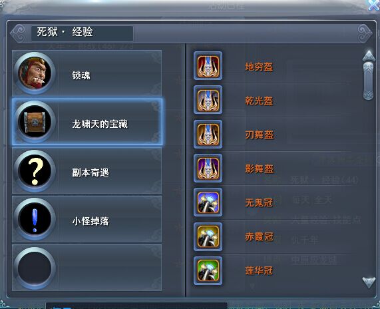
Task: Click the 赤霞冠 yellow crown icon
Action: point(208,236)
